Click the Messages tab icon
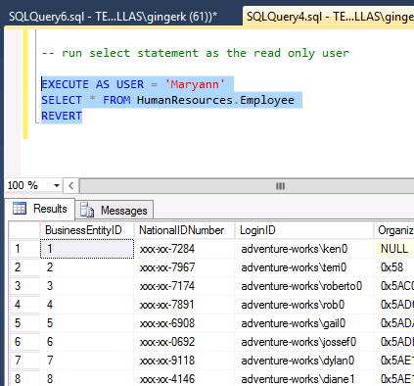The width and height of the screenshot is (414, 386). [87, 210]
